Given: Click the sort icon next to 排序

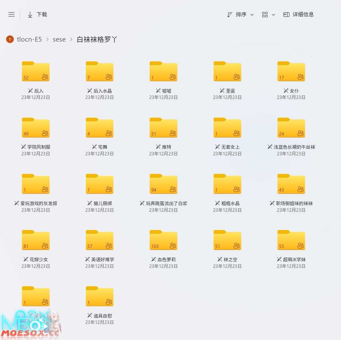Looking at the screenshot, I should [230, 14].
